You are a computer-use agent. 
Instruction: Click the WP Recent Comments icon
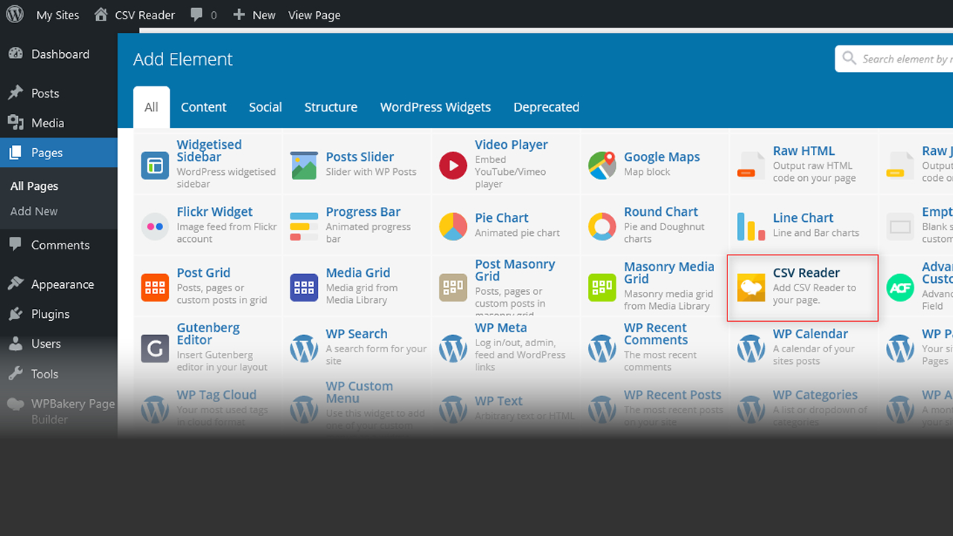pos(602,348)
